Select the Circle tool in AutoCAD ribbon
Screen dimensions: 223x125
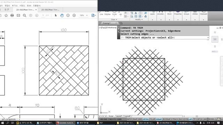(x=114, y=13)
